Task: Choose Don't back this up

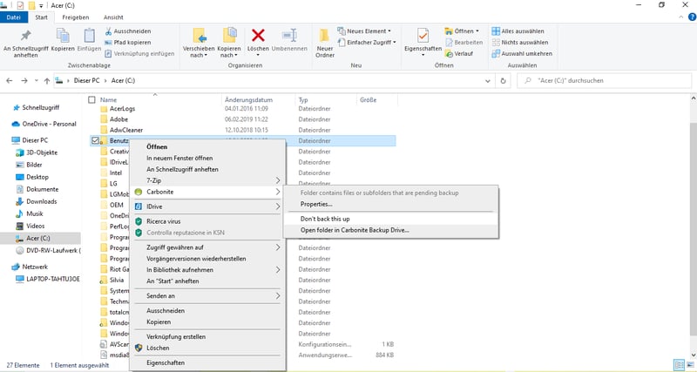Action: [325, 218]
